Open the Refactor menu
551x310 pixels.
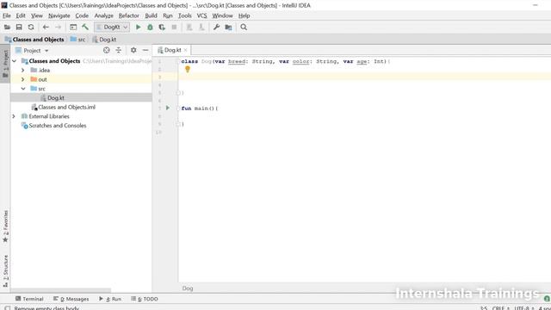(x=128, y=15)
